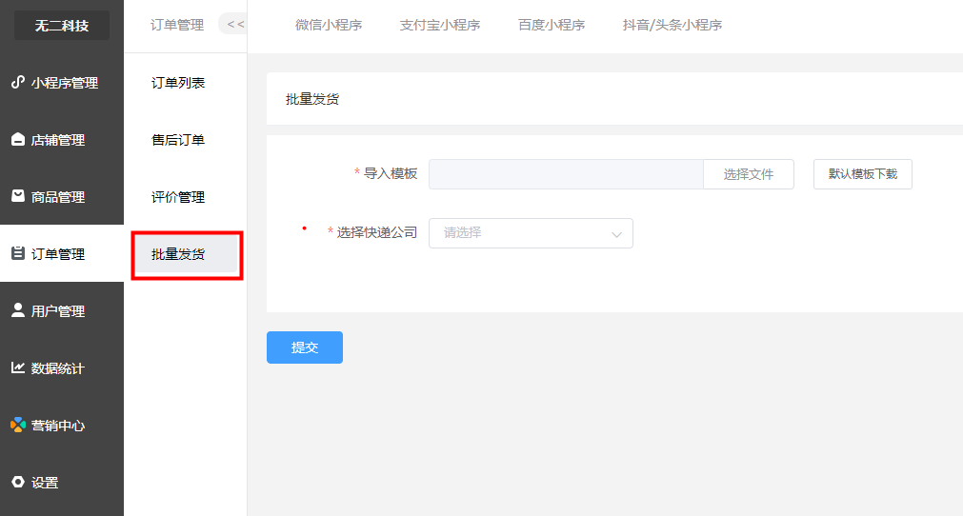Open 店铺管理 in the sidebar
Screen dimensions: 963x516
pyautogui.click(x=61, y=139)
